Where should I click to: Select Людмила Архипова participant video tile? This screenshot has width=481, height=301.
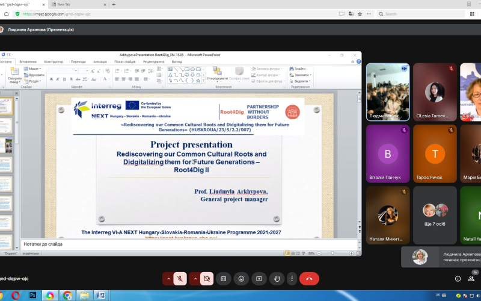pyautogui.click(x=388, y=92)
